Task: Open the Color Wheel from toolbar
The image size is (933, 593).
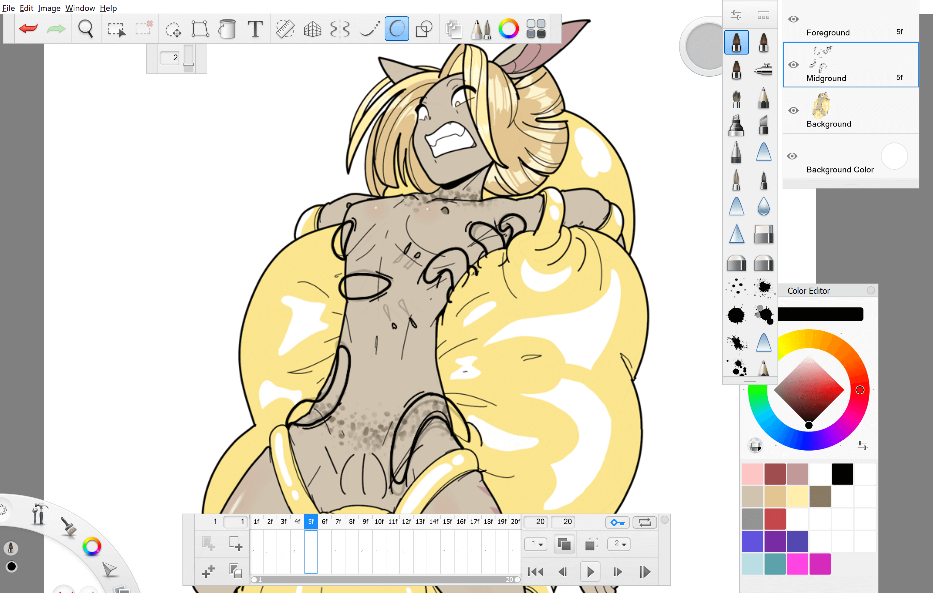Action: point(508,29)
